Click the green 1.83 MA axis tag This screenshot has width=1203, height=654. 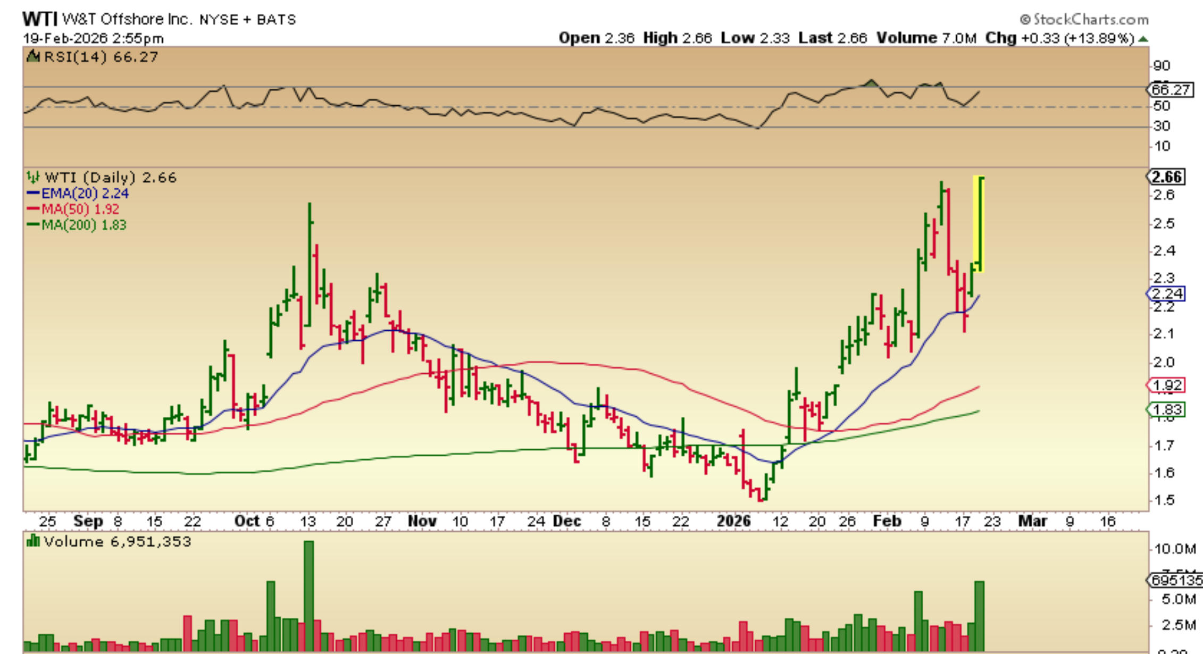(x=1166, y=409)
